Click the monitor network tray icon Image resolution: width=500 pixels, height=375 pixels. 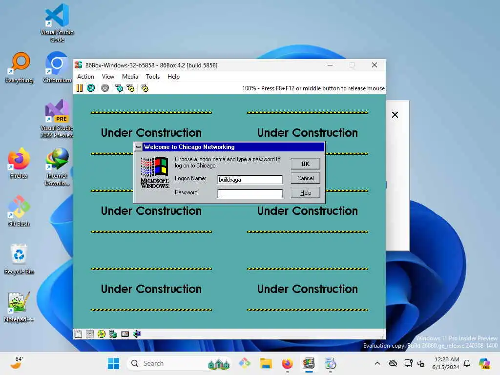click(x=408, y=363)
